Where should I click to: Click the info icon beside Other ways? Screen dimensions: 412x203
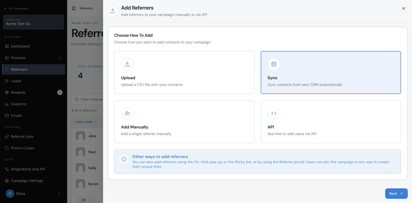pyautogui.click(x=124, y=159)
